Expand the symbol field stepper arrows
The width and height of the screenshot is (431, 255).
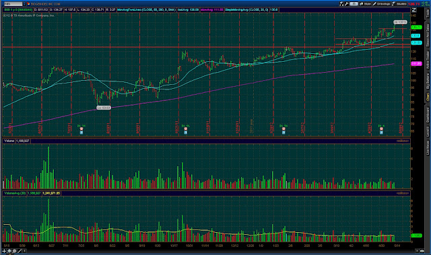(24, 4)
